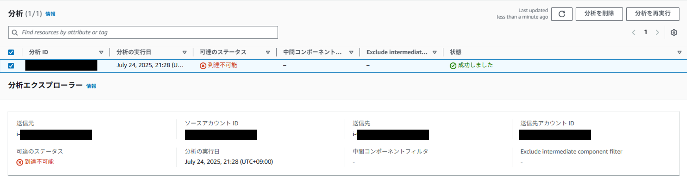Go to the next page arrow
Screen dimensions: 687x177
tap(657, 32)
